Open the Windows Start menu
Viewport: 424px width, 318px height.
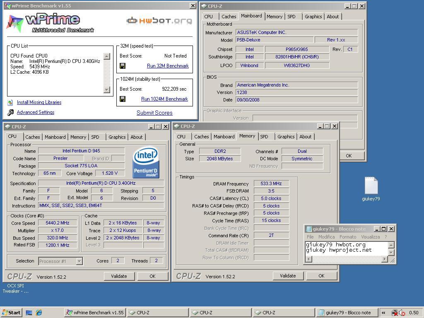[x=11, y=313]
